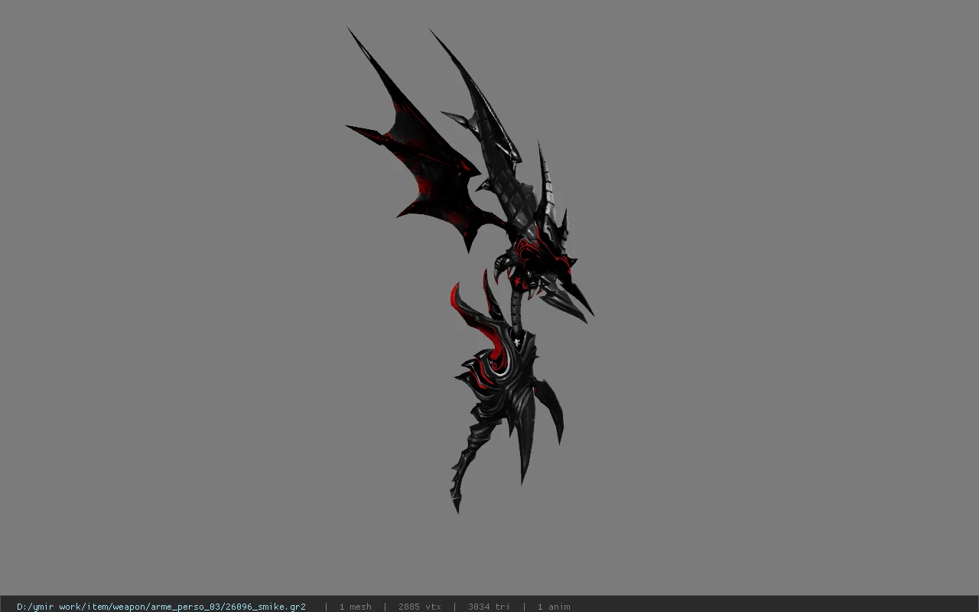979x612 pixels.
Task: Click the red-striped armored body center
Action: click(x=501, y=375)
